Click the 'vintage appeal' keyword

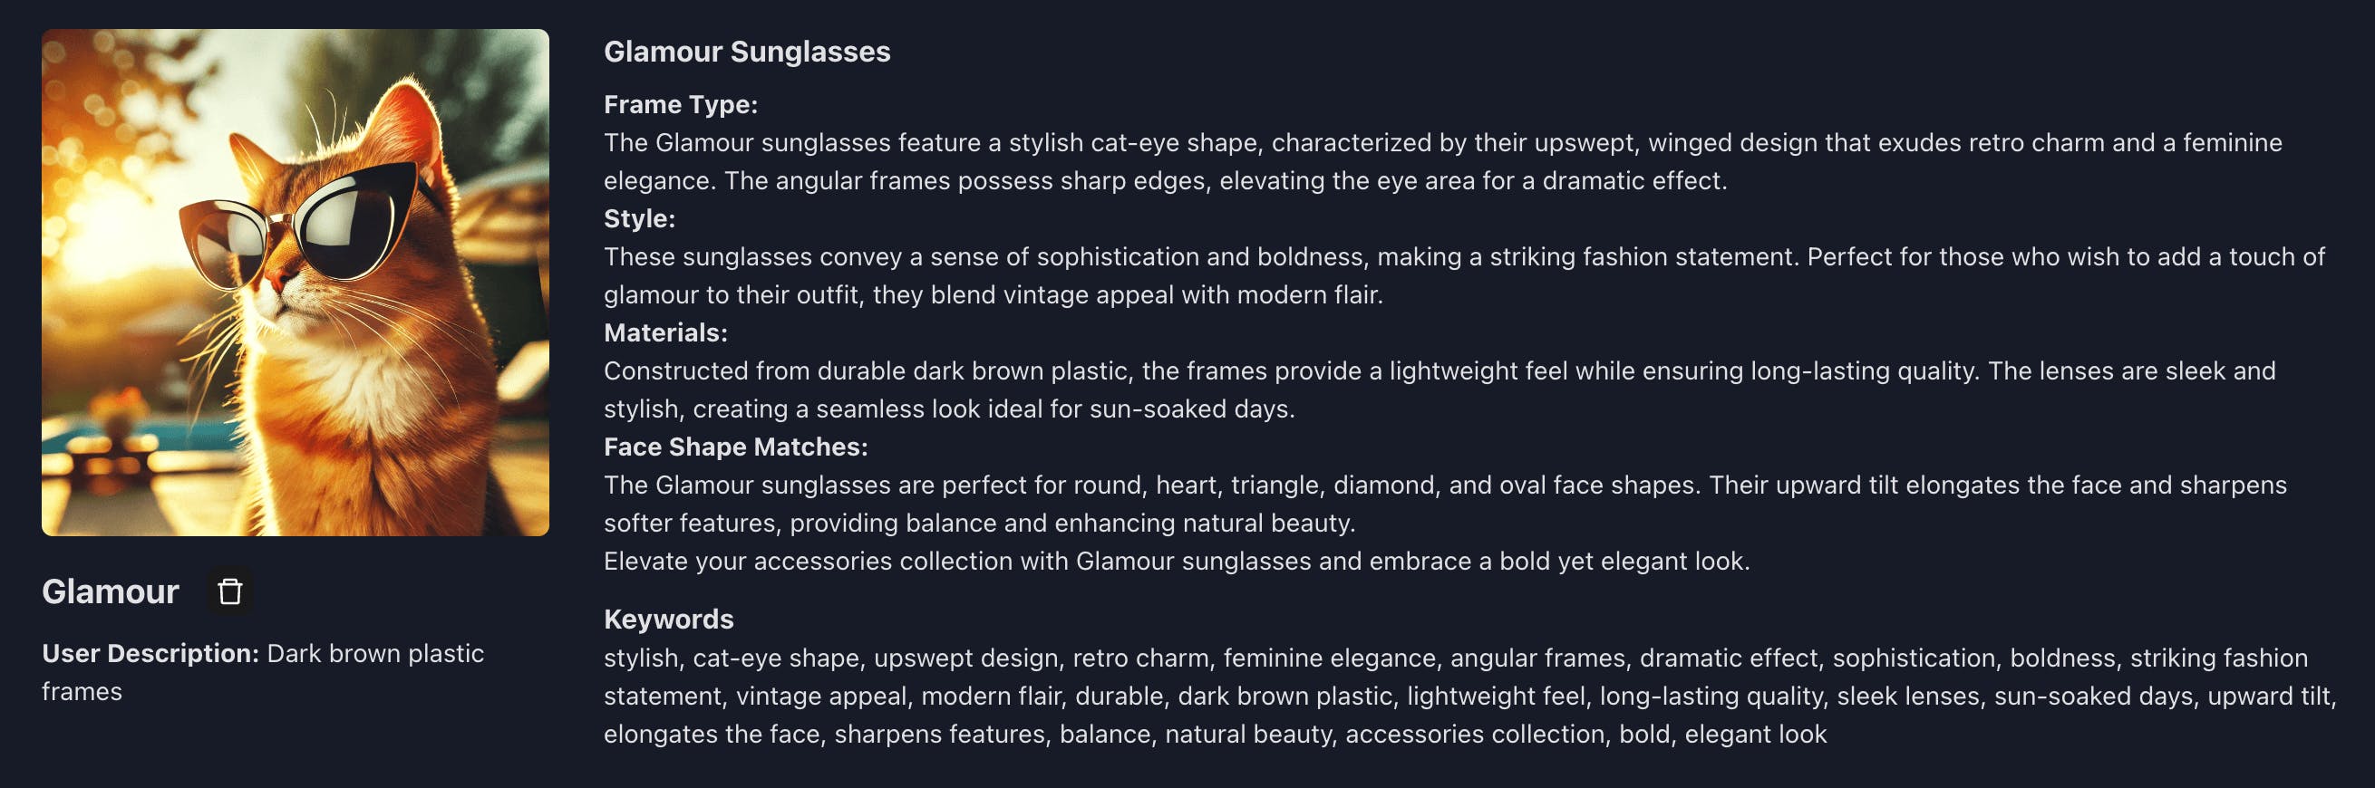tap(821, 696)
